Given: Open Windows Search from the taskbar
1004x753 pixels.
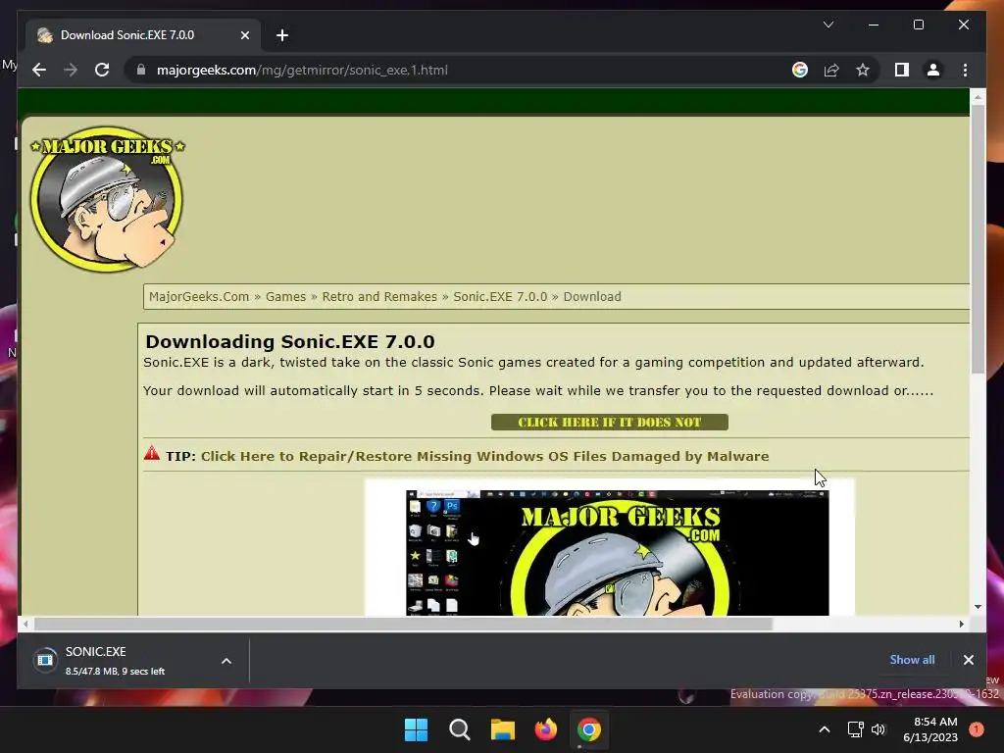Looking at the screenshot, I should [459, 729].
